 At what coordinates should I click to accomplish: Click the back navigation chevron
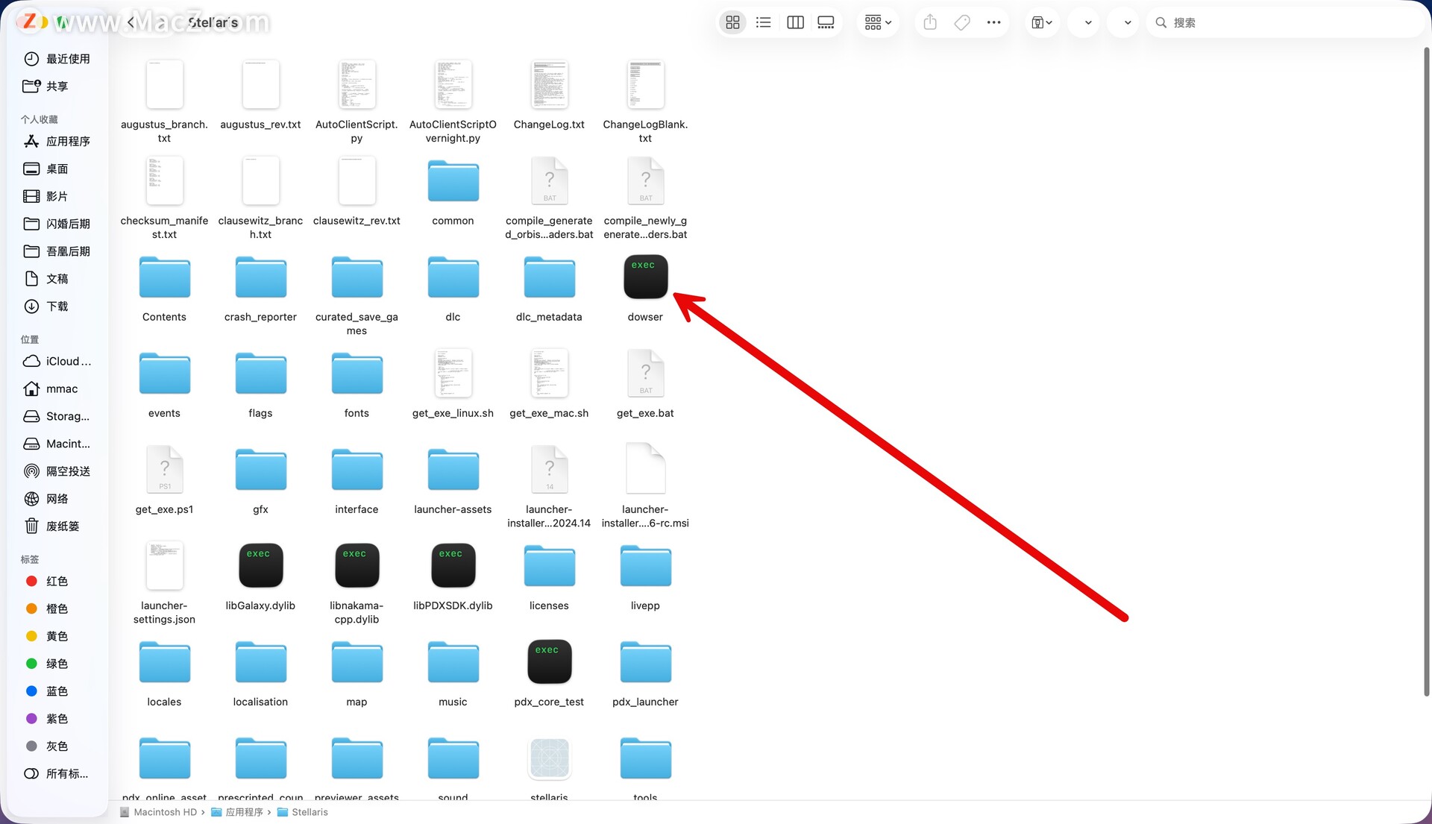[131, 22]
